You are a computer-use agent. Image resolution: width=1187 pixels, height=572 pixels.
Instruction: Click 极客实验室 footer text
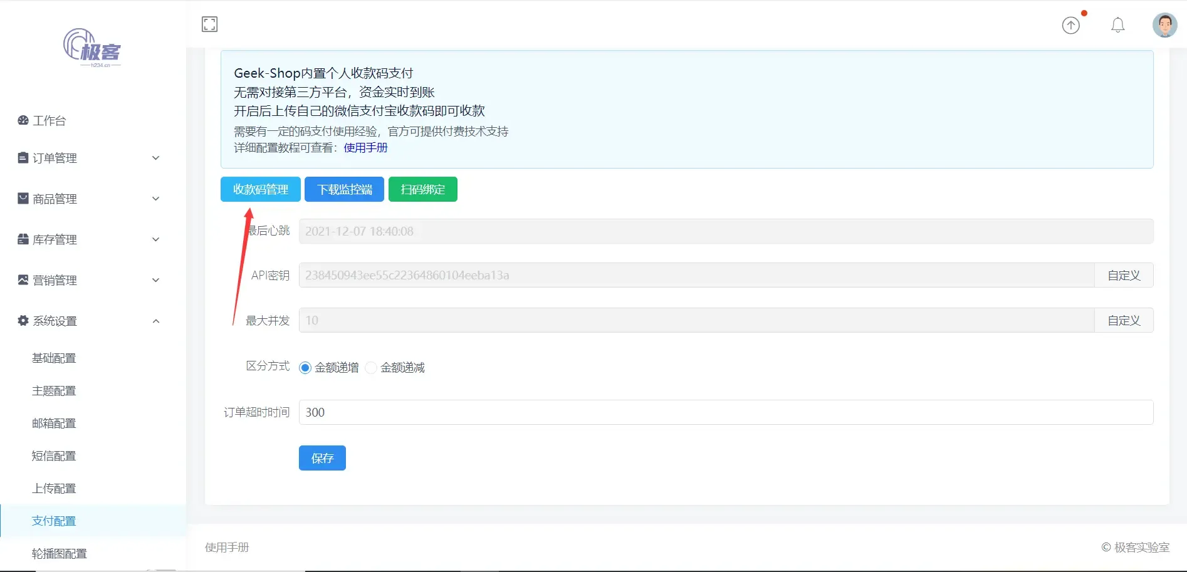(1142, 548)
